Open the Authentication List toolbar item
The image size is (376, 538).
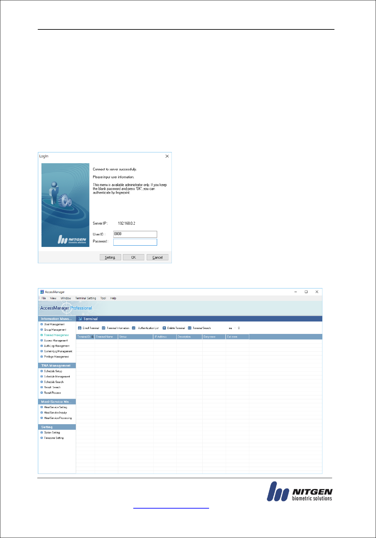click(145, 328)
